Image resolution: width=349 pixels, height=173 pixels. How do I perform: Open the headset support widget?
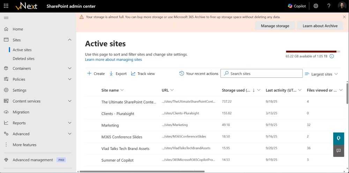(x=339, y=138)
